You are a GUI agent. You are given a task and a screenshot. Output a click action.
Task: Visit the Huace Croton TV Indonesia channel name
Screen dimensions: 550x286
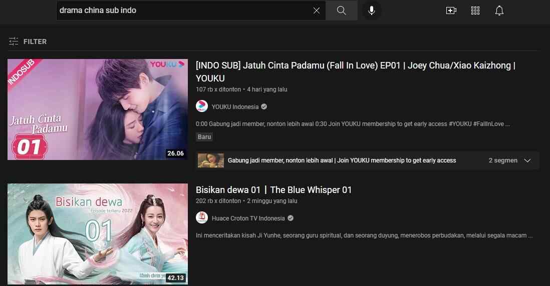(248, 218)
